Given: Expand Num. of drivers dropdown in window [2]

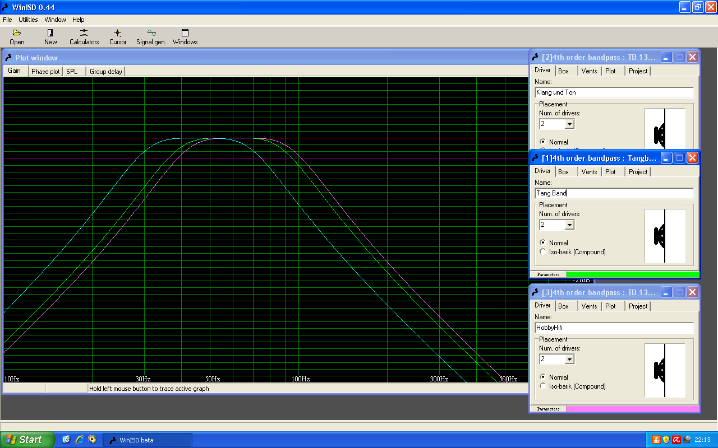Looking at the screenshot, I should click(x=569, y=124).
